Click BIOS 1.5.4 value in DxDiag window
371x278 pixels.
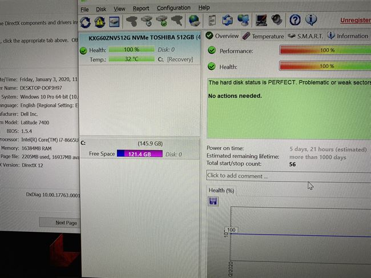pyautogui.click(x=26, y=131)
